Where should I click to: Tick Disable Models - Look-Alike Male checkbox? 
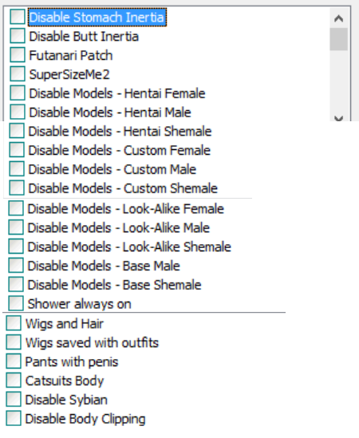point(16,227)
